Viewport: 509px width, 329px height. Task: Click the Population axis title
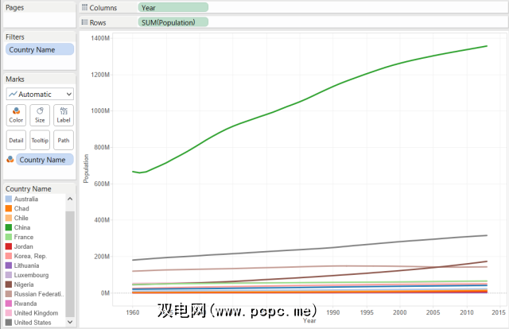coord(86,168)
